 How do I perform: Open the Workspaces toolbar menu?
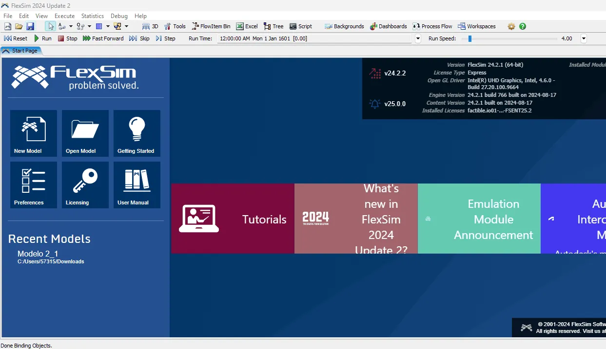click(477, 26)
